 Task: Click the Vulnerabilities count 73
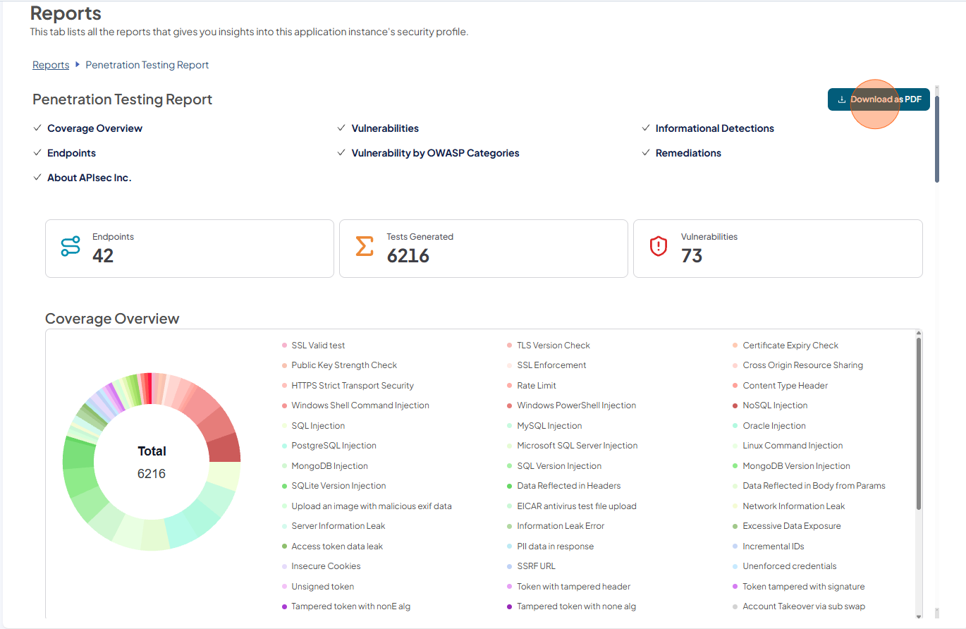pyautogui.click(x=692, y=256)
